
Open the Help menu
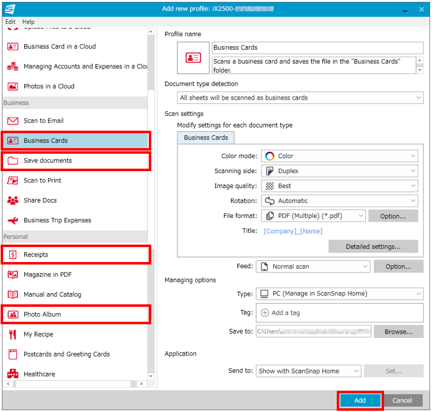point(29,22)
